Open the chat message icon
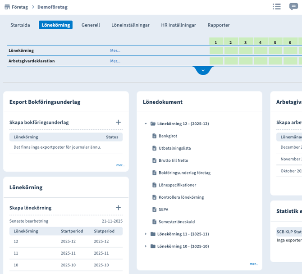The height and width of the screenshot is (274, 302). tap(293, 7)
